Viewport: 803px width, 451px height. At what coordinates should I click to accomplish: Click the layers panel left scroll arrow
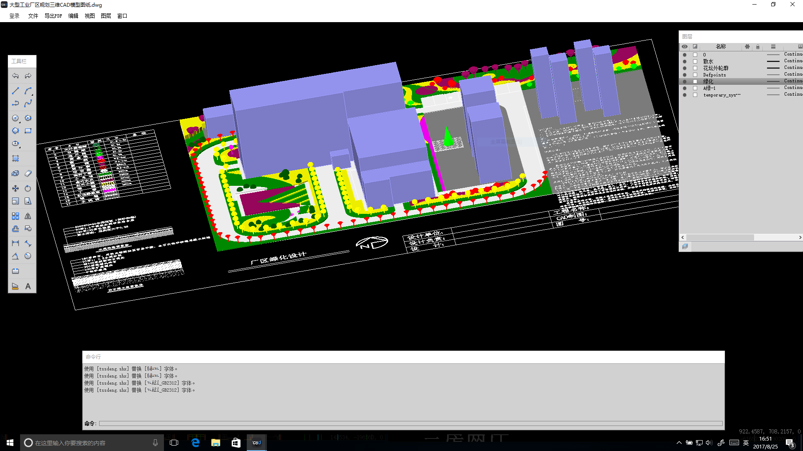[x=683, y=237]
